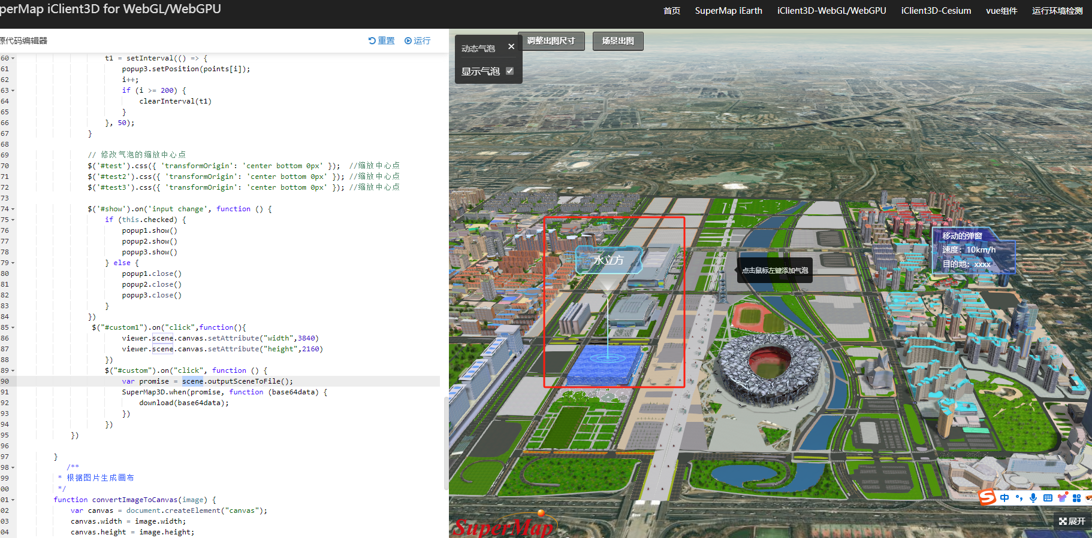Click the 点击鼠标左键添加气泡 tooltip

coord(775,270)
